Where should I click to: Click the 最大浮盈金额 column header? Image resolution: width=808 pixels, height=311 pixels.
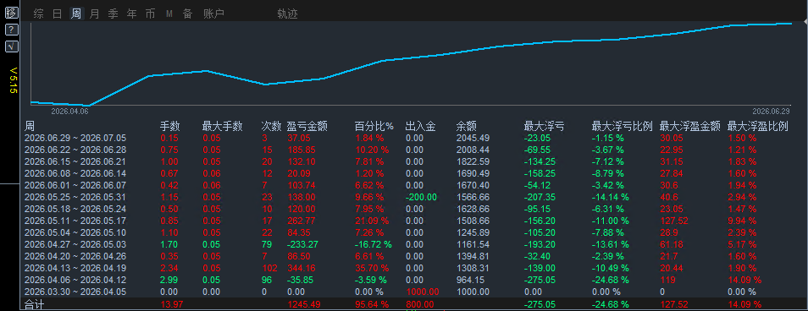[690, 126]
